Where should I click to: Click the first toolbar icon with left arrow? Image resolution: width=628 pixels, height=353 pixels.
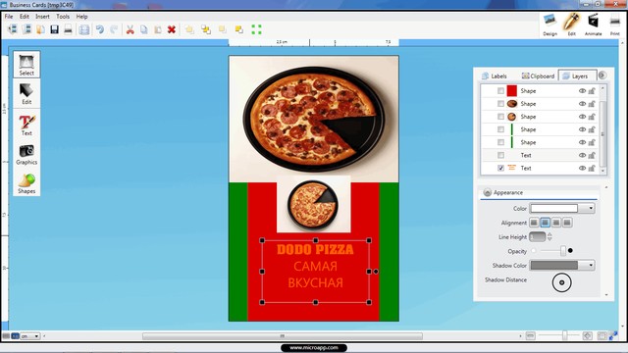(x=13, y=29)
